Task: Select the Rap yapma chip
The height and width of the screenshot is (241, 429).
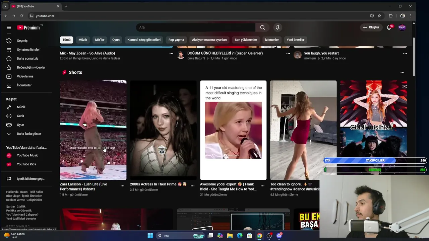Action: click(x=176, y=40)
